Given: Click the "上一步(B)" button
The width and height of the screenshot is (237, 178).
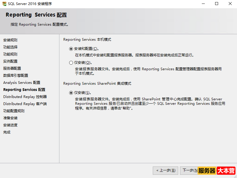Looking at the screenshot, I should 165,171.
